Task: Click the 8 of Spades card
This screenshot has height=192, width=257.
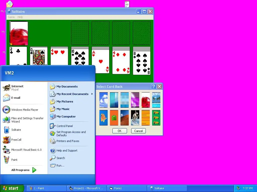Action: [x=142, y=63]
